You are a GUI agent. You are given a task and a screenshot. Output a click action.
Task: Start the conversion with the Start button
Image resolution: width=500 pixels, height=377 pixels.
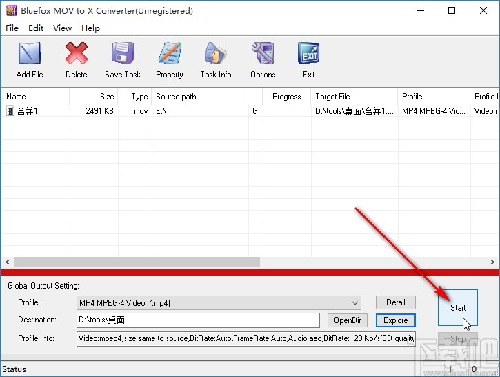pos(458,308)
